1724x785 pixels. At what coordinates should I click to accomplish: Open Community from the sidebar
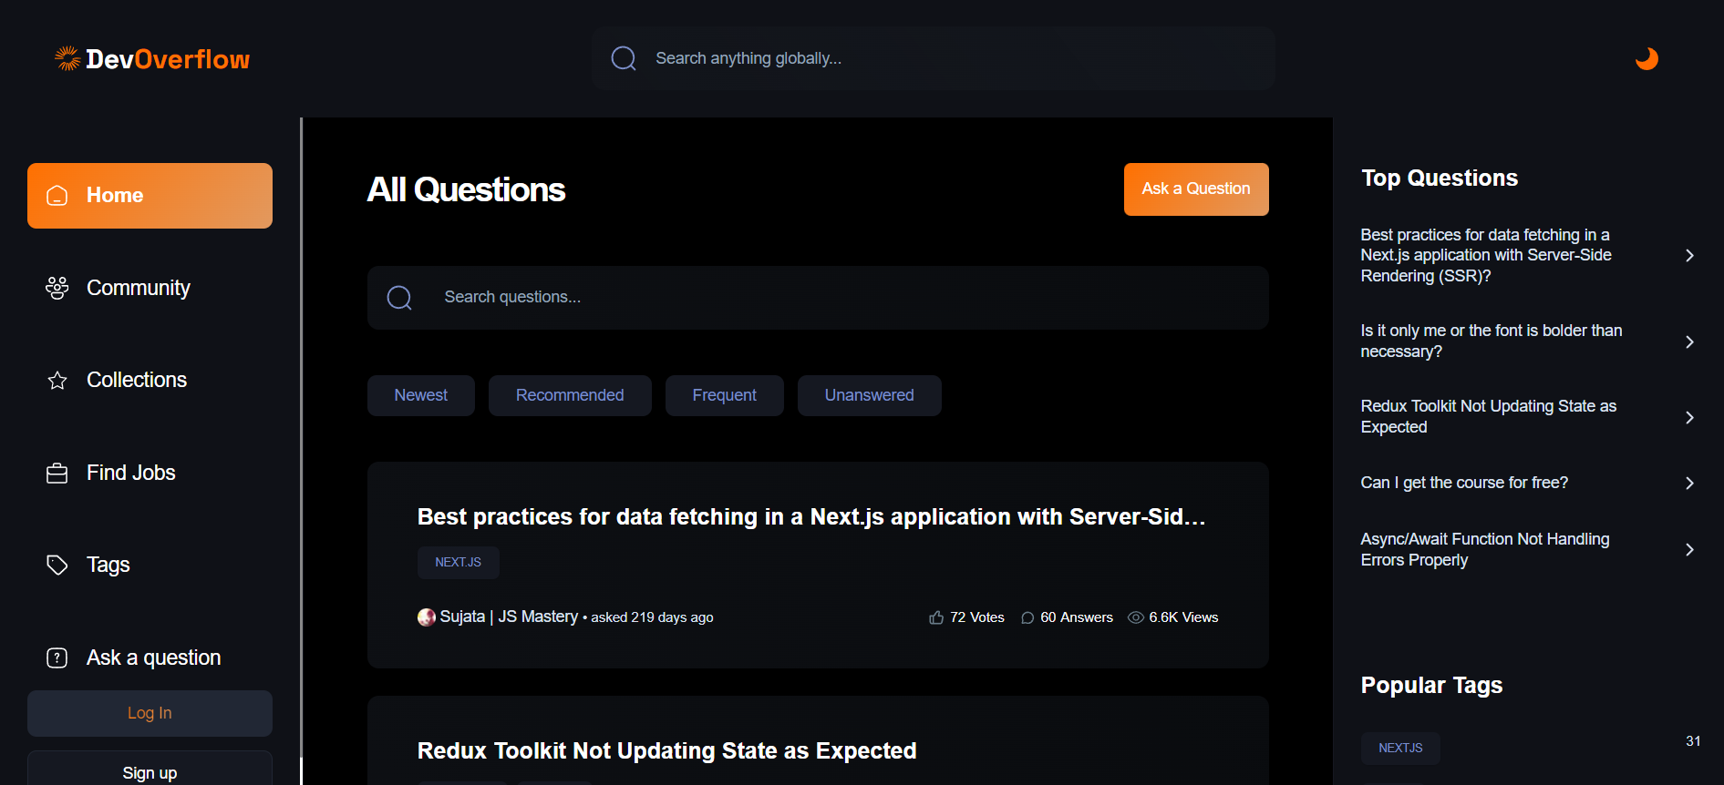[x=138, y=288]
